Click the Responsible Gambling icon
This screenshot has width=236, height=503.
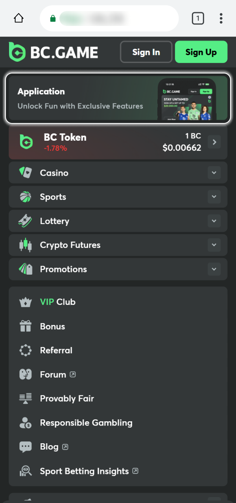pyautogui.click(x=25, y=422)
